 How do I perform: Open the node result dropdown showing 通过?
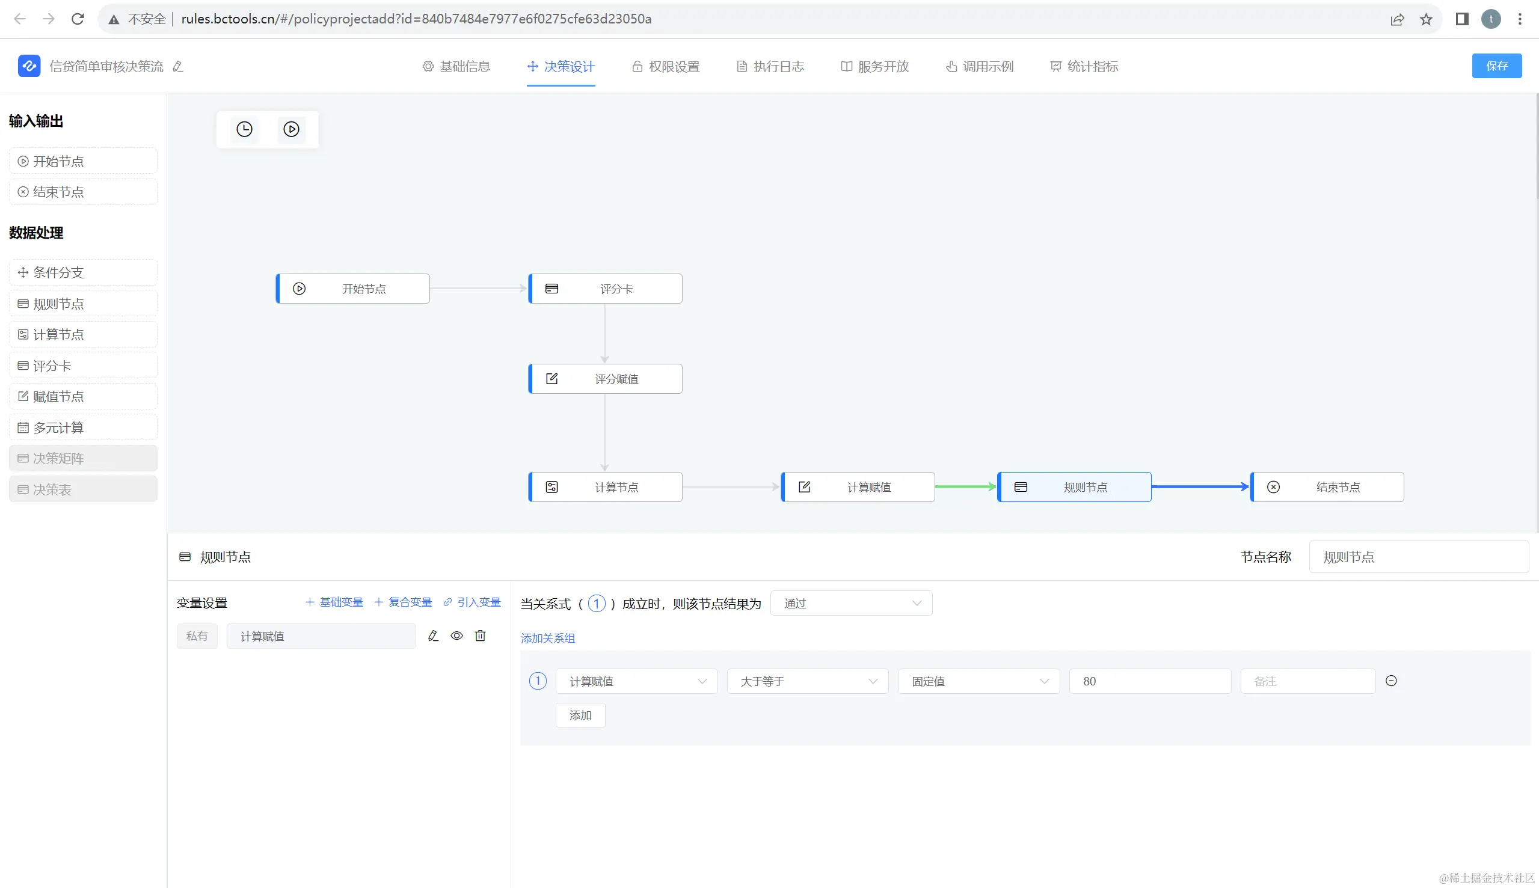[850, 603]
